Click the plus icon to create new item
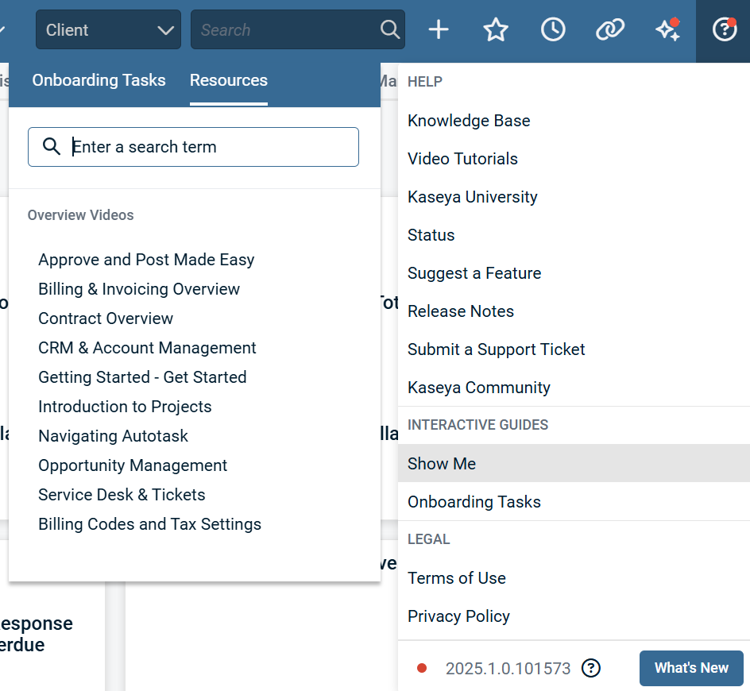The width and height of the screenshot is (750, 691). pos(439,30)
